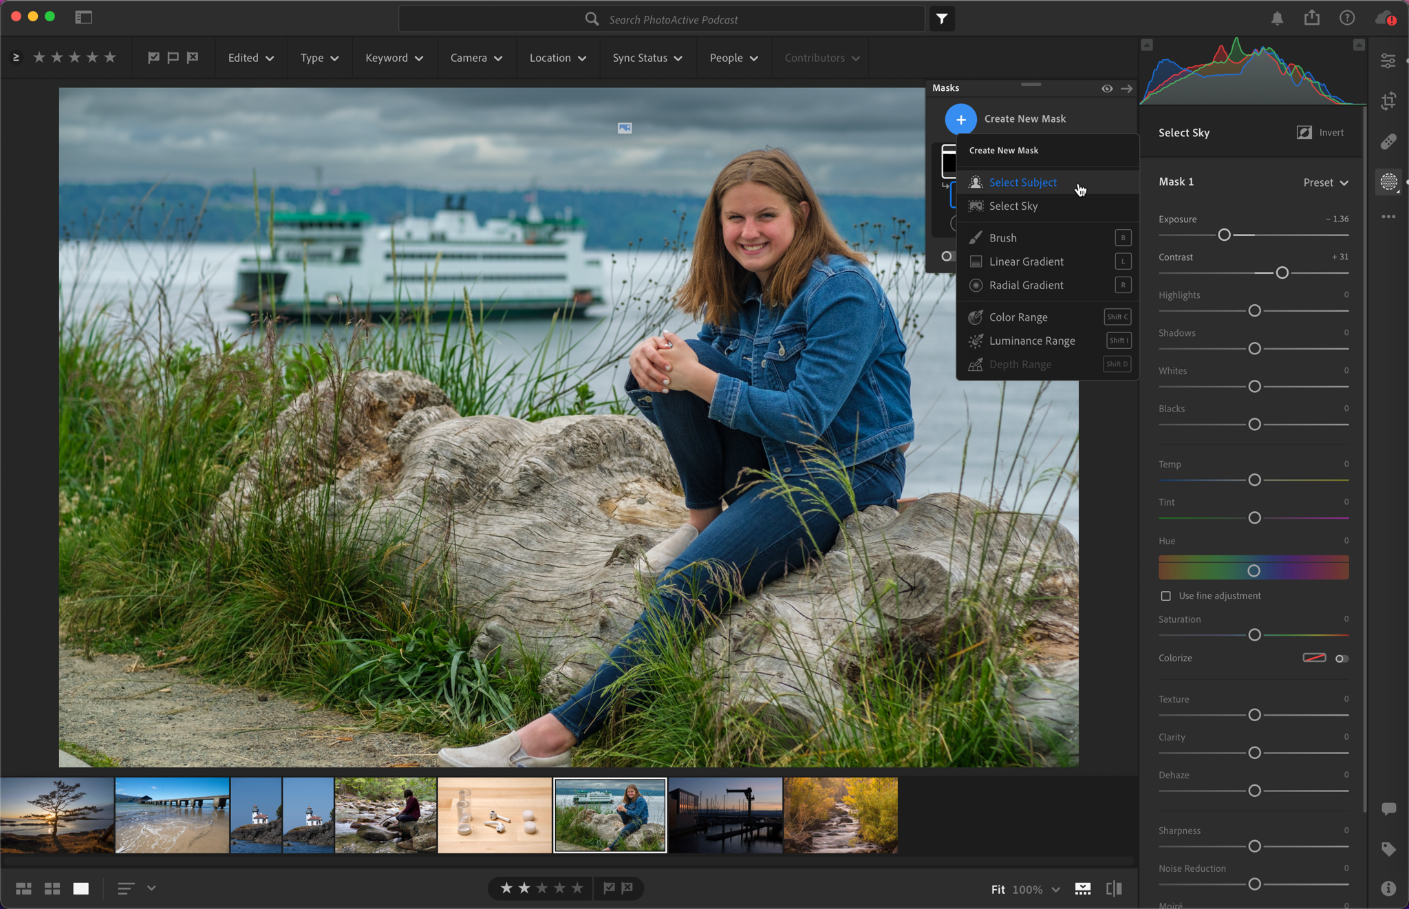The height and width of the screenshot is (909, 1409).
Task: Click the blue plus Create New Mask button
Action: (960, 119)
